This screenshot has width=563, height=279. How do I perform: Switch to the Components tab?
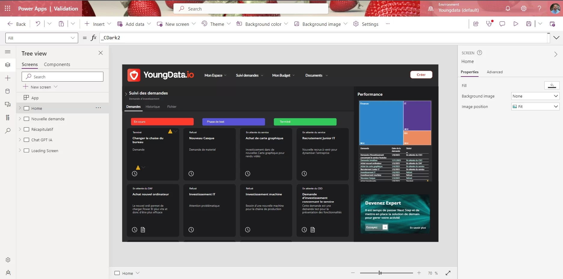(57, 64)
